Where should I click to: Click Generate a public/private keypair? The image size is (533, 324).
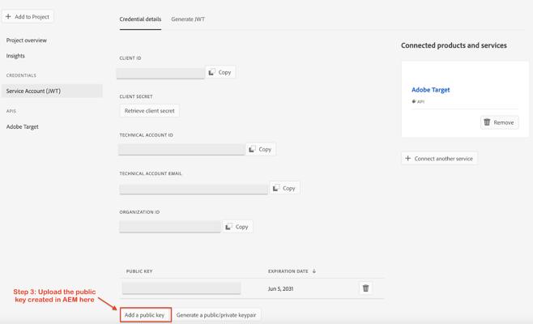click(216, 314)
